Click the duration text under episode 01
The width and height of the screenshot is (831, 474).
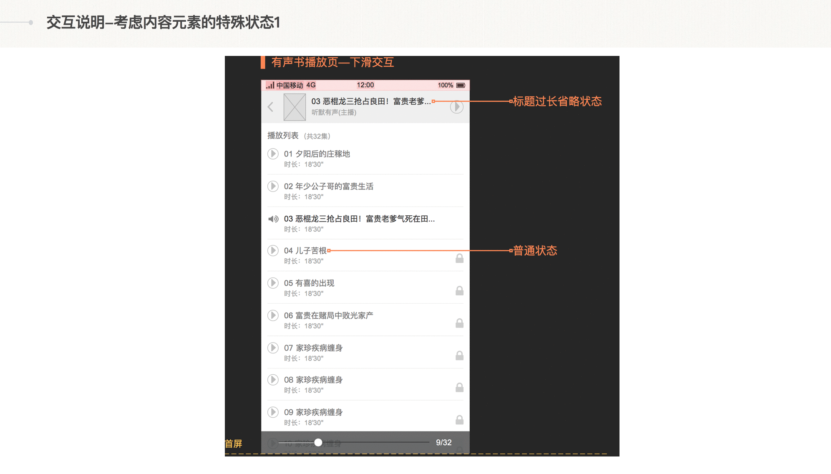point(304,164)
